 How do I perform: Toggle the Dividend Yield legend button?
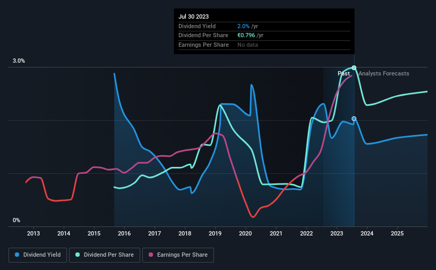(38, 255)
